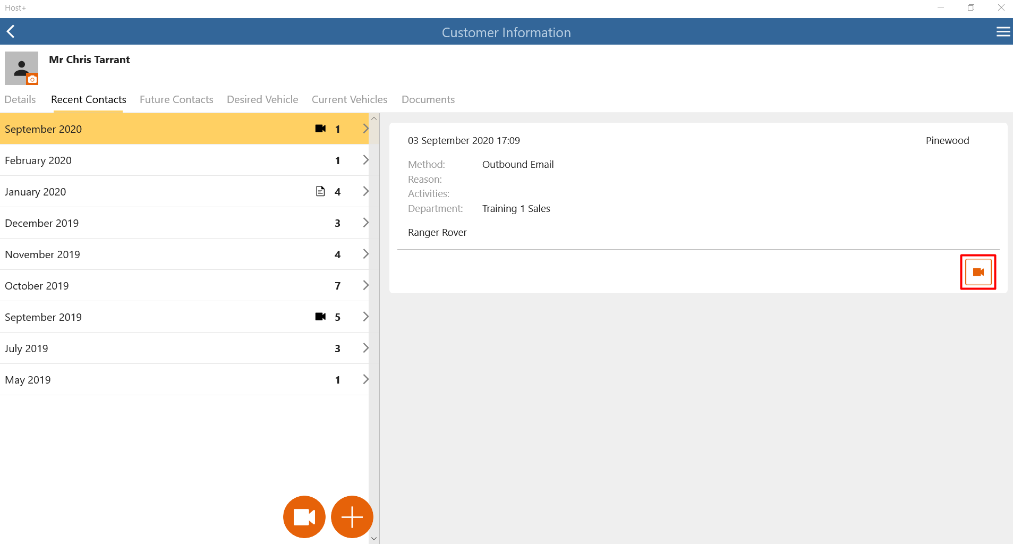Click the orange video record round button
Viewport: 1013px width, 544px height.
pyautogui.click(x=304, y=517)
